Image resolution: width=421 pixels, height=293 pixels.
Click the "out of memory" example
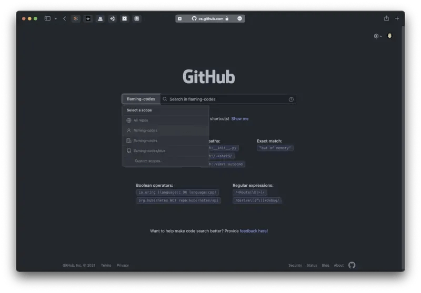point(275,148)
